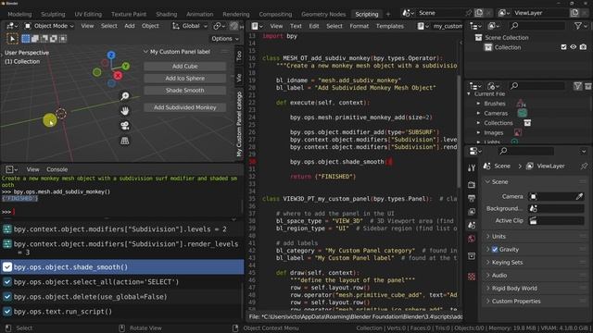This screenshot has height=333, width=593.
Task: Select the tweak select box tool icon
Action: tap(12, 39)
